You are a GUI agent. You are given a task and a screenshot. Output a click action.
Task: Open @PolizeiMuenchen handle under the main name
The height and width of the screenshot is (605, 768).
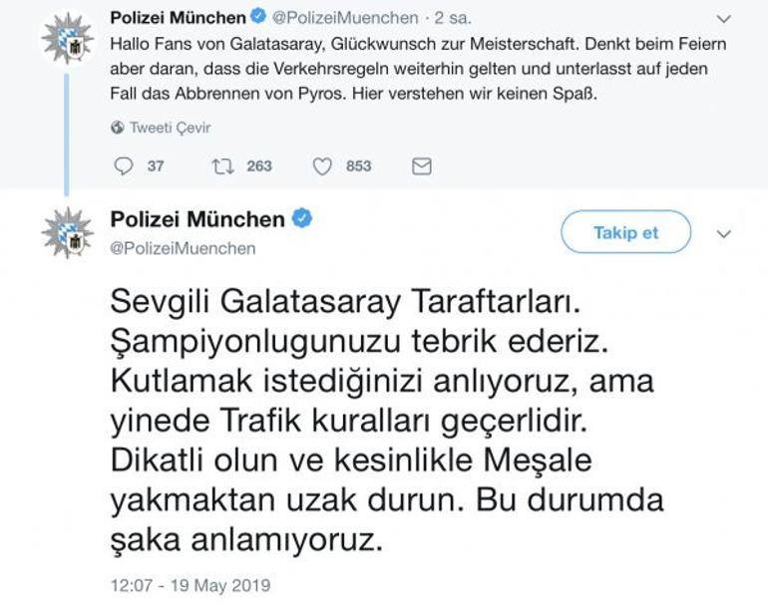point(183,248)
